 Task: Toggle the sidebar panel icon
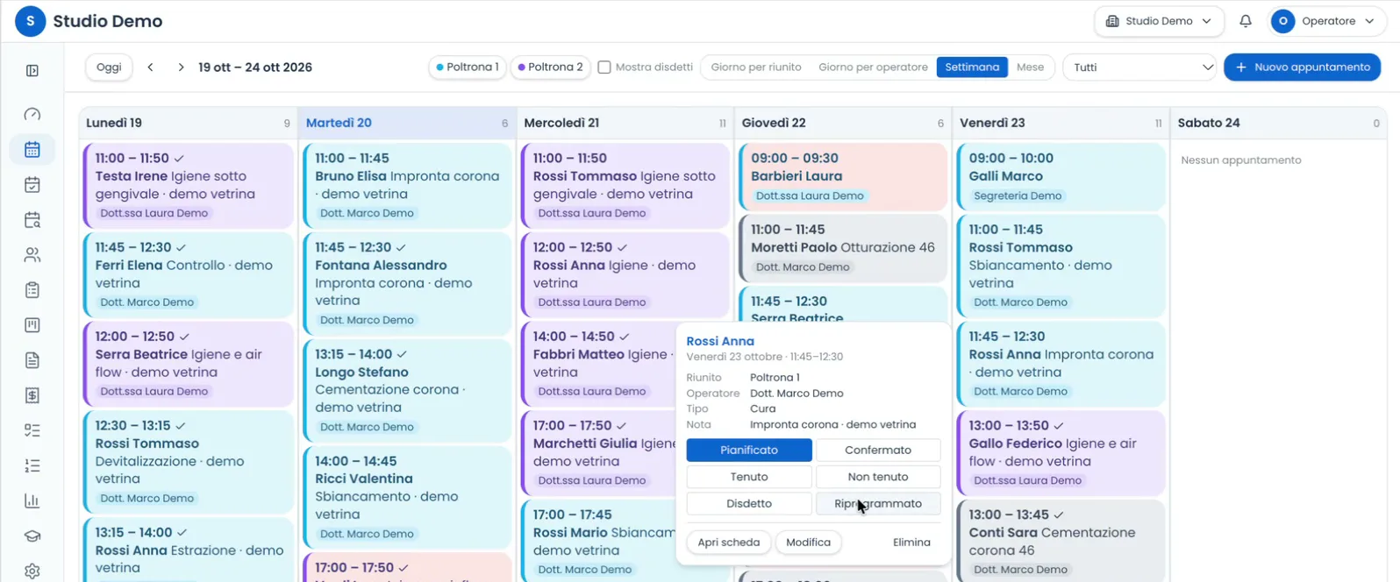pos(32,71)
